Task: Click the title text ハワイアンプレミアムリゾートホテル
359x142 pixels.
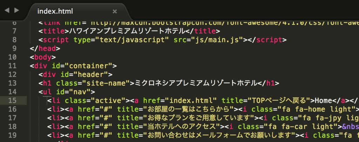Action: coord(127,31)
